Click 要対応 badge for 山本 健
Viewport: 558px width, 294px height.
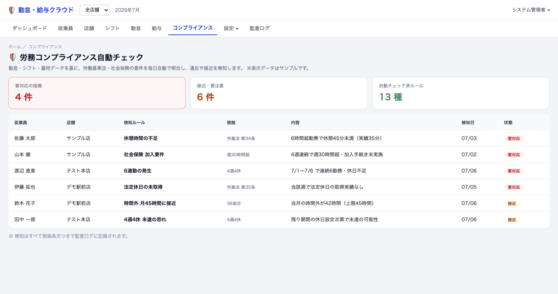tap(514, 155)
